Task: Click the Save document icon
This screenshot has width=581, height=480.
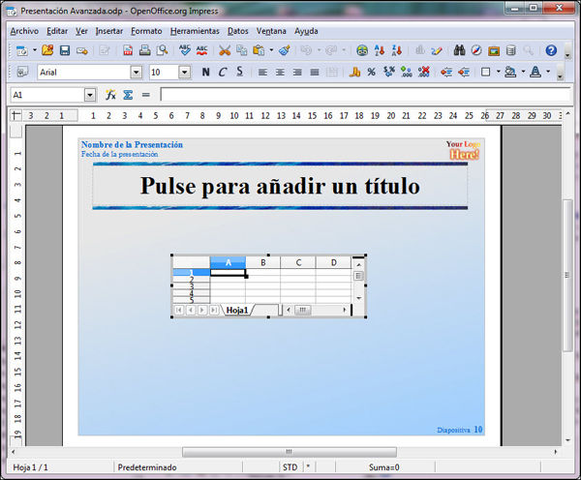Action: [x=64, y=50]
